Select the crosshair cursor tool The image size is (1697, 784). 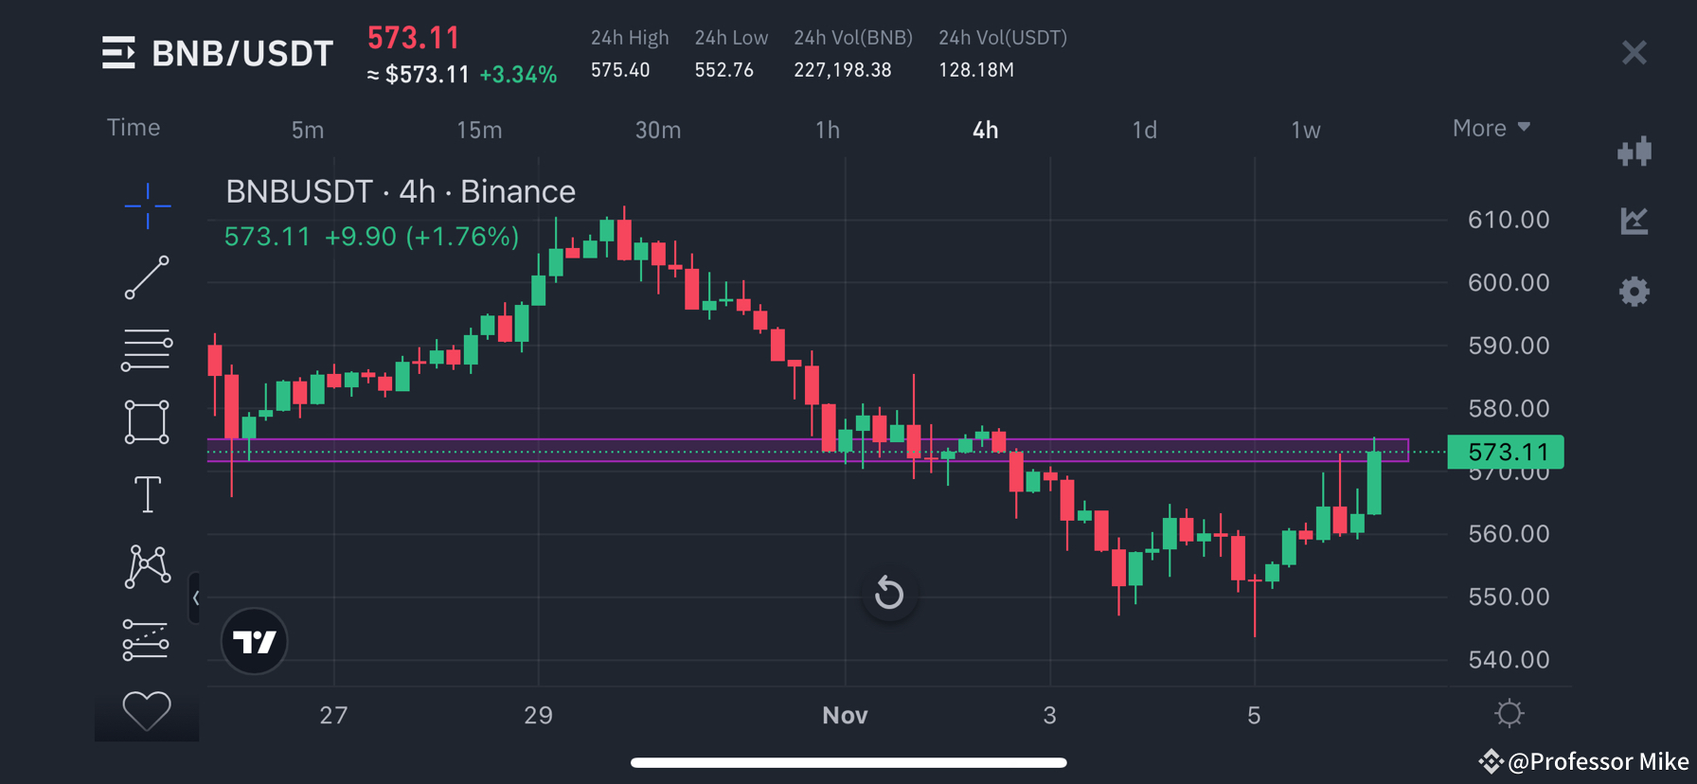147,206
